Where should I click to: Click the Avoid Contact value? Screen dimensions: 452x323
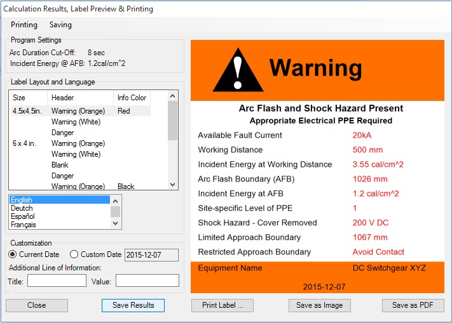[378, 252]
